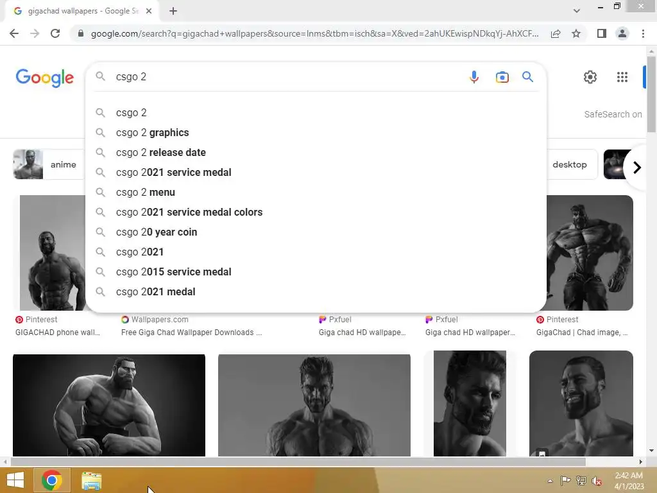Search by image with camera icon

coord(502,77)
